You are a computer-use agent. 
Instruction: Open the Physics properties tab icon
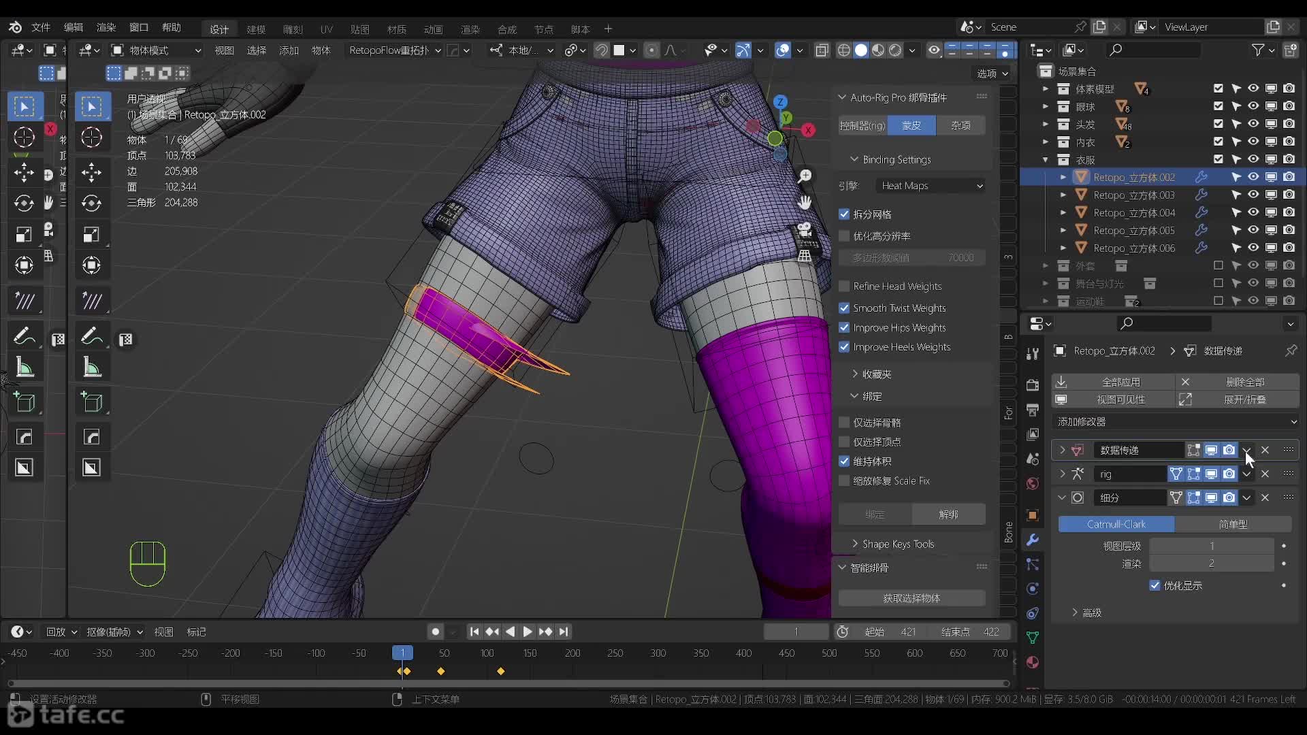[x=1033, y=589]
